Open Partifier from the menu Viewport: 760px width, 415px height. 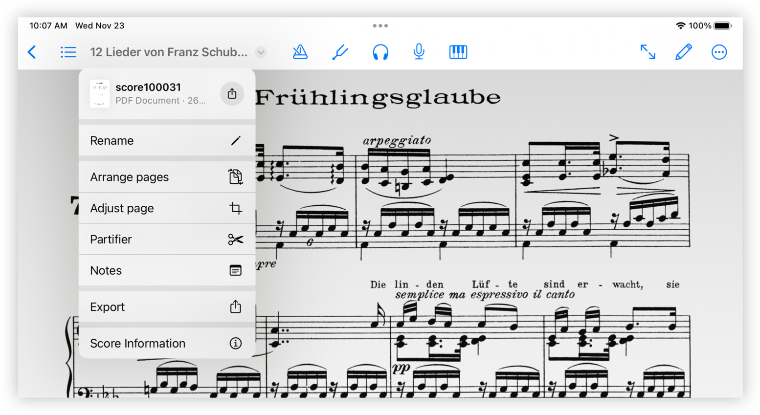click(x=167, y=240)
